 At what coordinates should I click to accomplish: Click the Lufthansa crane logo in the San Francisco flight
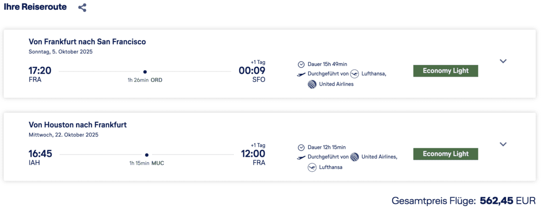354,74
